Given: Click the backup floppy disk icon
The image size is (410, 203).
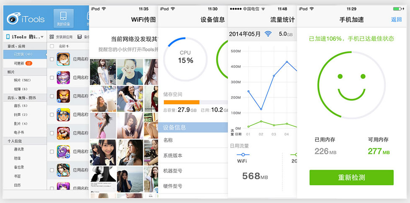Looking at the screenshot, I should pos(79,37).
